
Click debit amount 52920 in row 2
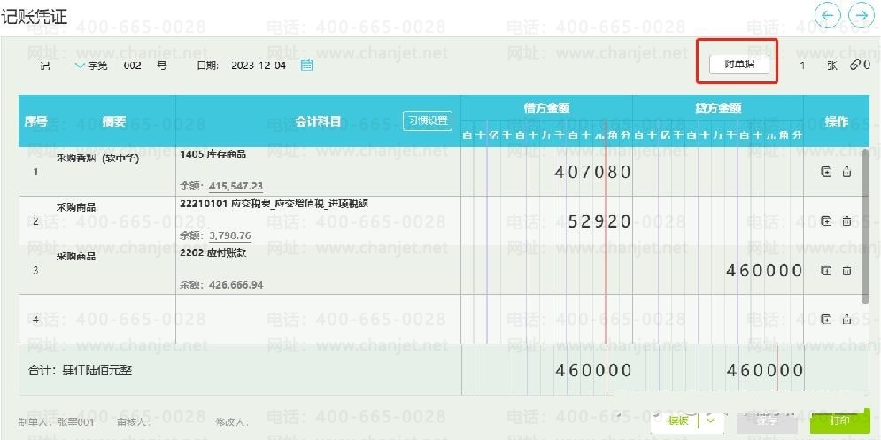click(x=599, y=220)
